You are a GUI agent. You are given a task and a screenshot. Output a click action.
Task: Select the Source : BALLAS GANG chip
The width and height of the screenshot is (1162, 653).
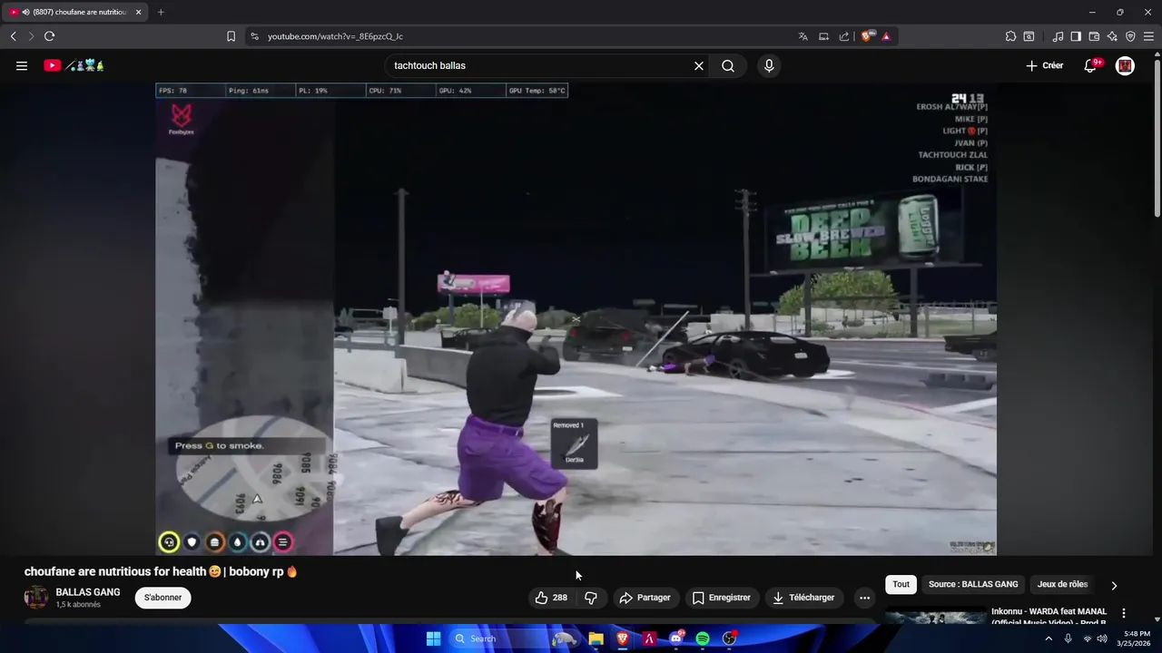[x=973, y=584]
